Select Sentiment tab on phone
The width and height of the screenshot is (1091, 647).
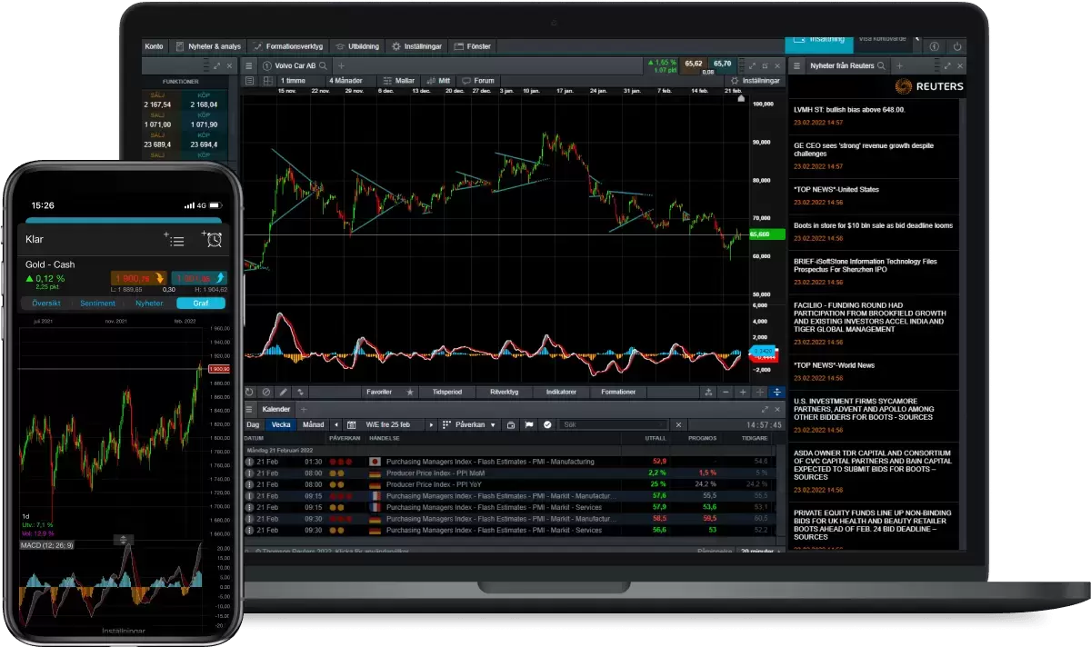click(x=97, y=304)
